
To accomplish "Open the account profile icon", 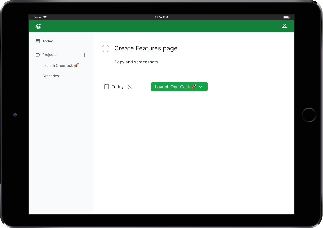I will click(x=284, y=26).
